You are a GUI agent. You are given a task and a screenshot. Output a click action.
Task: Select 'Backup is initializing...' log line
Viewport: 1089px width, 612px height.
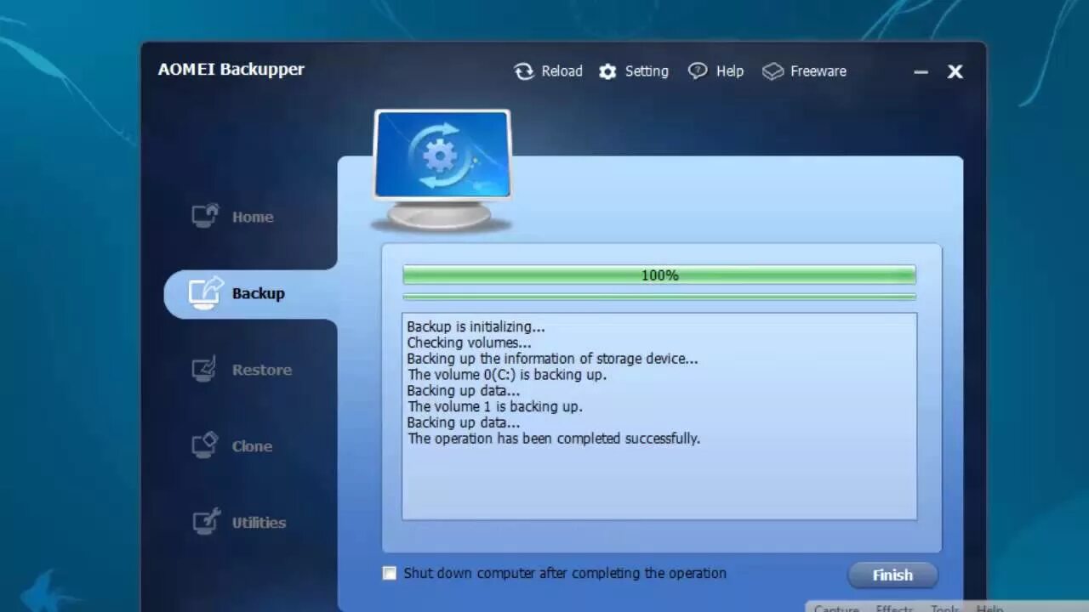coord(476,326)
